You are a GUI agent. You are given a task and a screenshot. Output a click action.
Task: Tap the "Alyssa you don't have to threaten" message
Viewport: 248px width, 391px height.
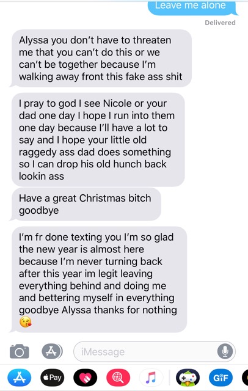[x=100, y=59]
